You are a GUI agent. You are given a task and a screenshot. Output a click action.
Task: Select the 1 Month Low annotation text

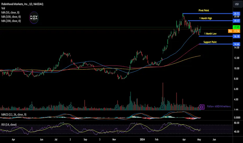point(210,34)
